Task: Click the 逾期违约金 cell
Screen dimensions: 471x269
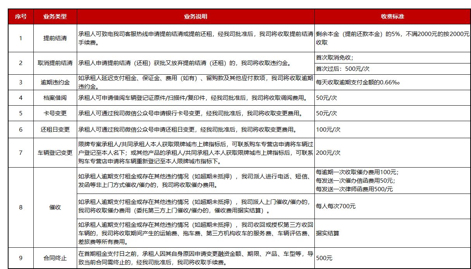Action: tap(55, 82)
